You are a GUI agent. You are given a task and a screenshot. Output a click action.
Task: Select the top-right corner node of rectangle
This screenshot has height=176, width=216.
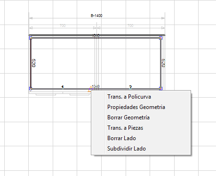160,38
